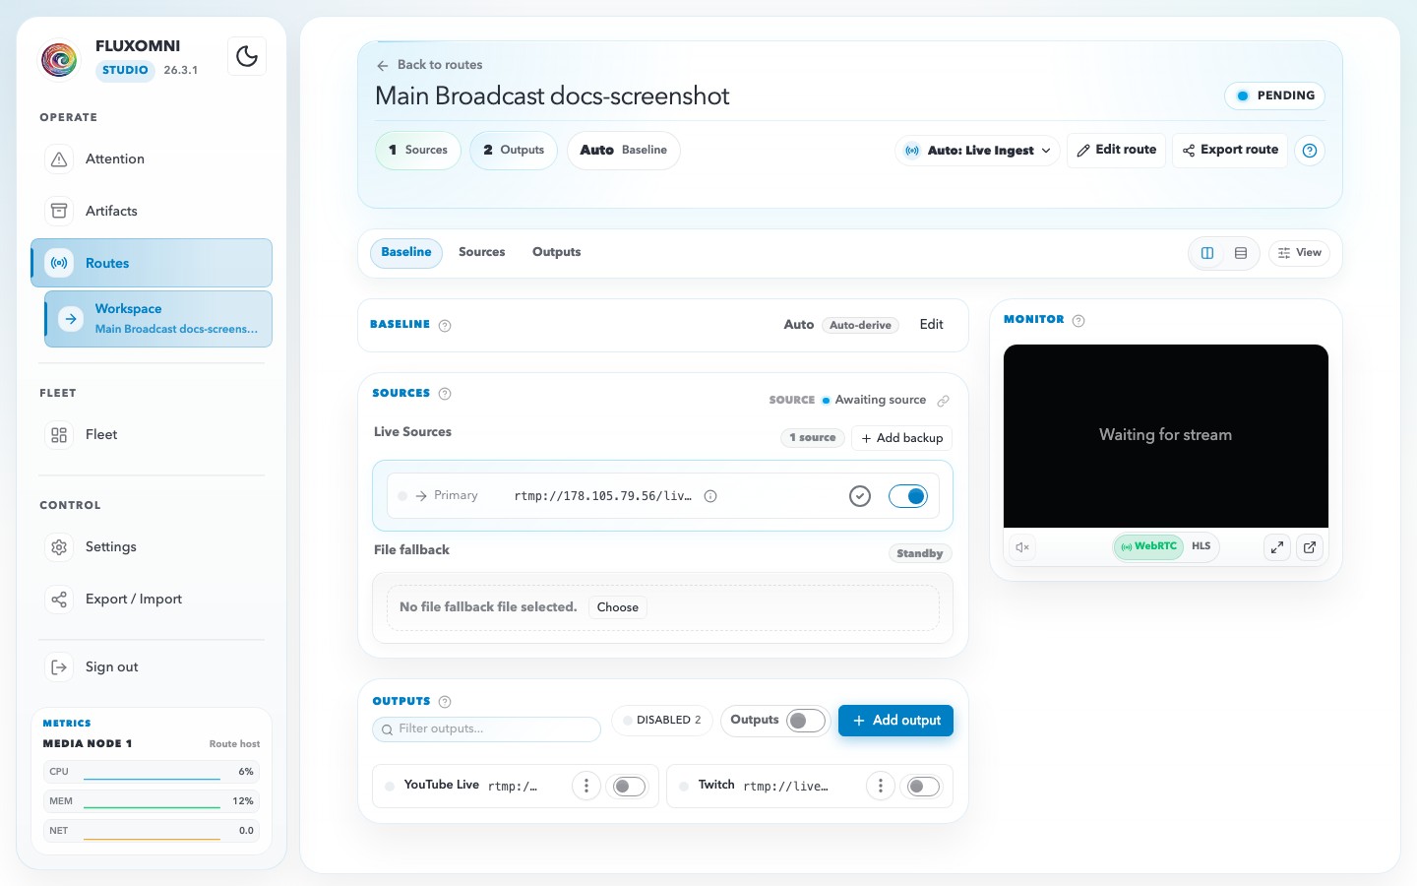Open Attention in the sidebar
Viewport: 1417px width, 886px height.
(152, 159)
